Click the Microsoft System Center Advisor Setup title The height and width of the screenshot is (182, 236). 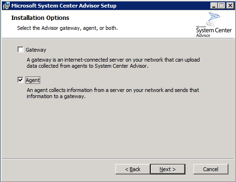click(64, 6)
